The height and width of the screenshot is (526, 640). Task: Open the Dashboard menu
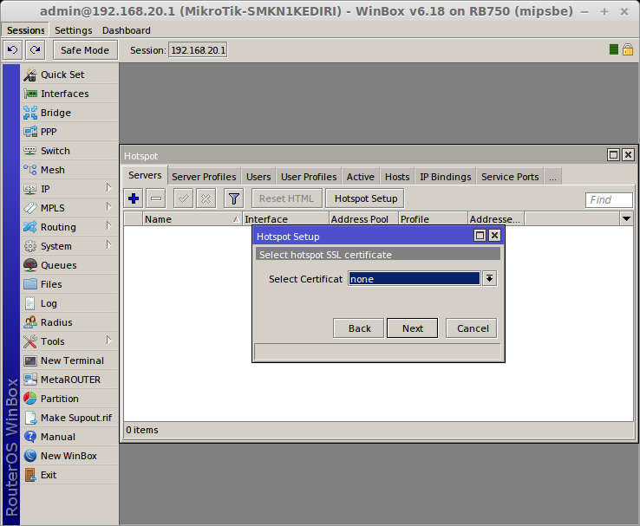tap(126, 30)
